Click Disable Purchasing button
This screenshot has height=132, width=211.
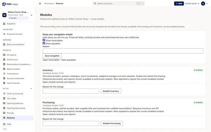[x=112, y=123]
